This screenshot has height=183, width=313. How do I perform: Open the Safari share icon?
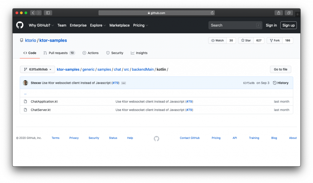coord(279,13)
